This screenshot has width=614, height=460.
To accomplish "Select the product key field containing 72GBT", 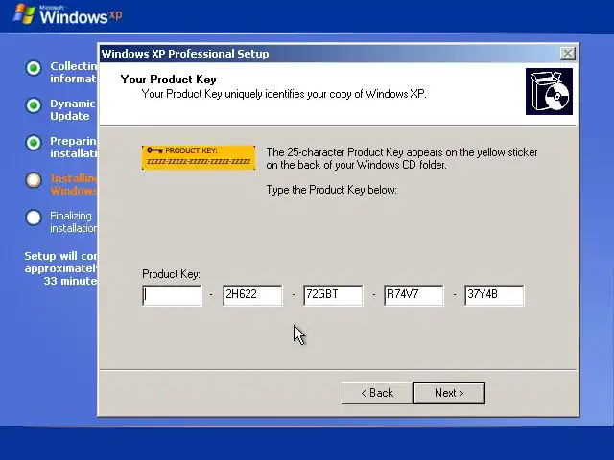I will click(333, 295).
